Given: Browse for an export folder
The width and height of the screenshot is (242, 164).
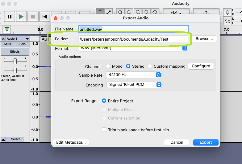Looking at the screenshot, I should (204, 39).
